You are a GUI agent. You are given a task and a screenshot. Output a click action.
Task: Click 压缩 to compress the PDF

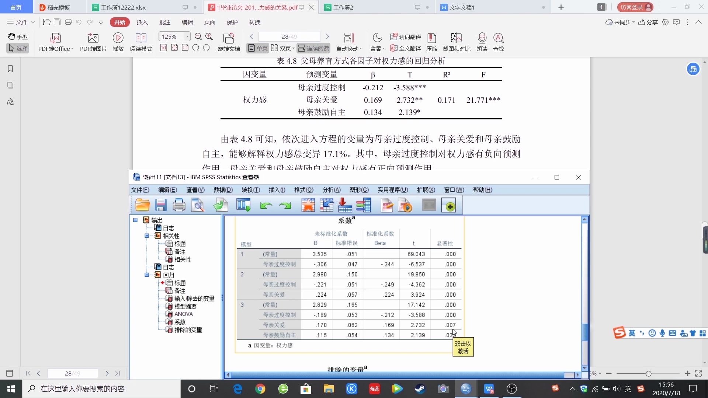[432, 42]
